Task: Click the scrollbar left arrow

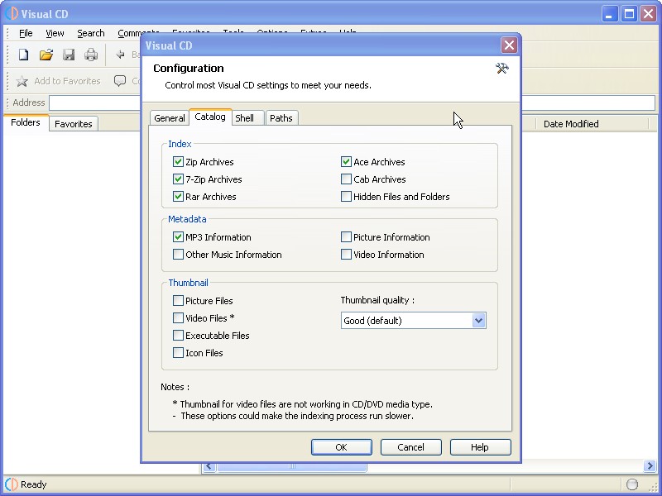Action: click(209, 466)
